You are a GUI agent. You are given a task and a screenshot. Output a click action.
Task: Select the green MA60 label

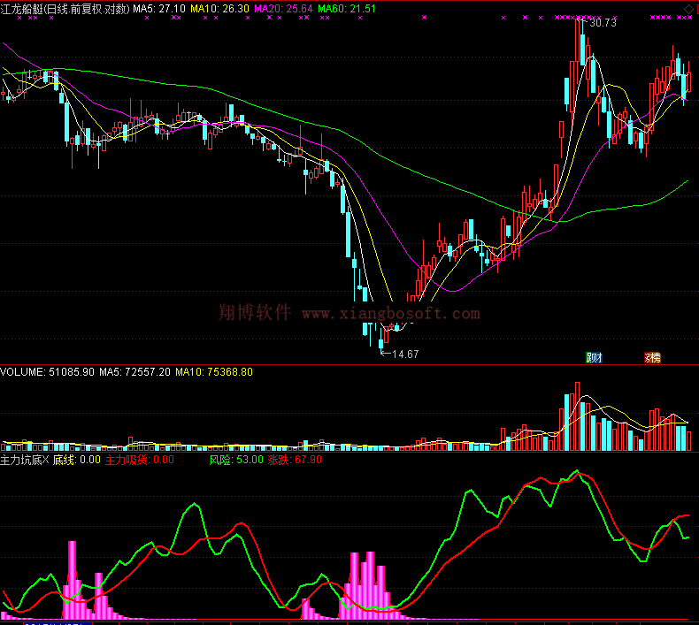346,8
